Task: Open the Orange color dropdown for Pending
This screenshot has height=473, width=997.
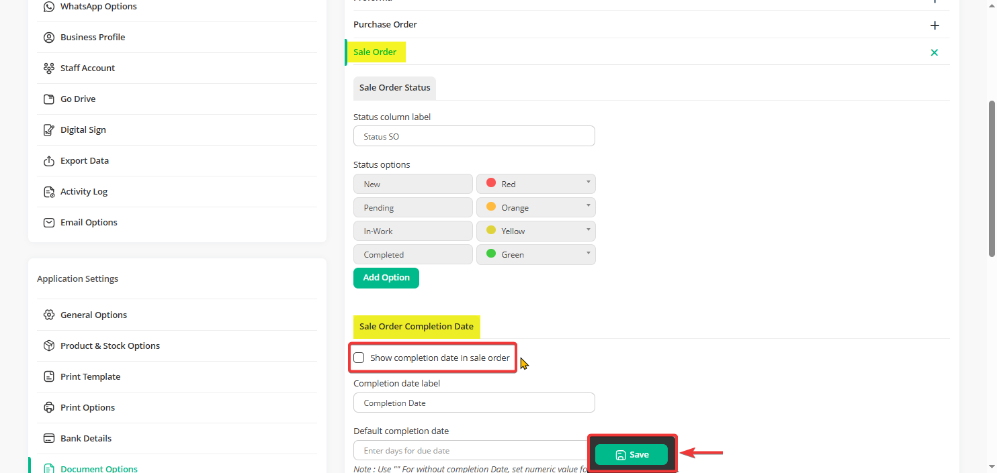Action: click(535, 207)
